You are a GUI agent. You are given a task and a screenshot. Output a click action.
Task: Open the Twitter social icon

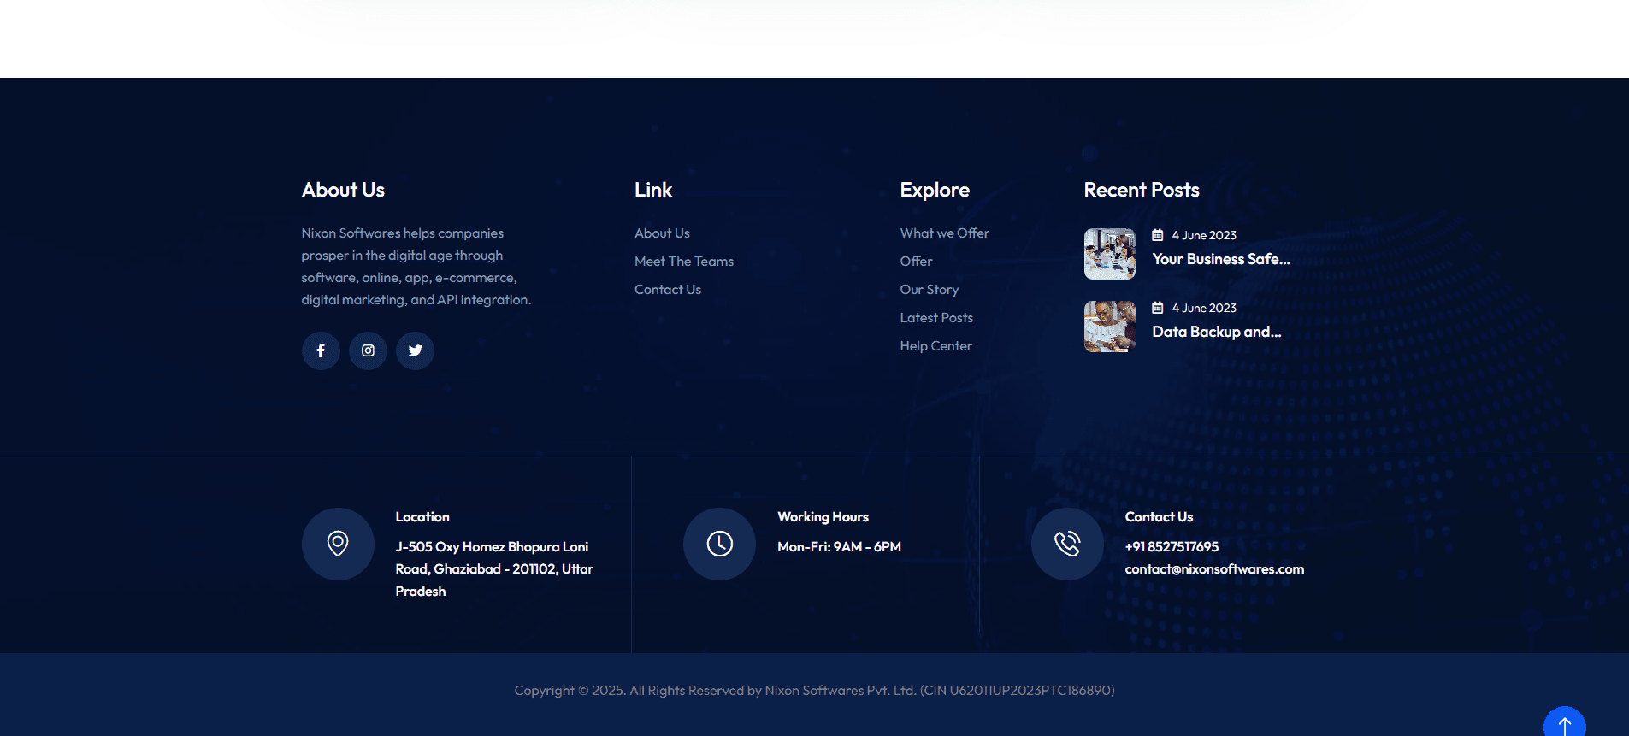click(x=415, y=350)
